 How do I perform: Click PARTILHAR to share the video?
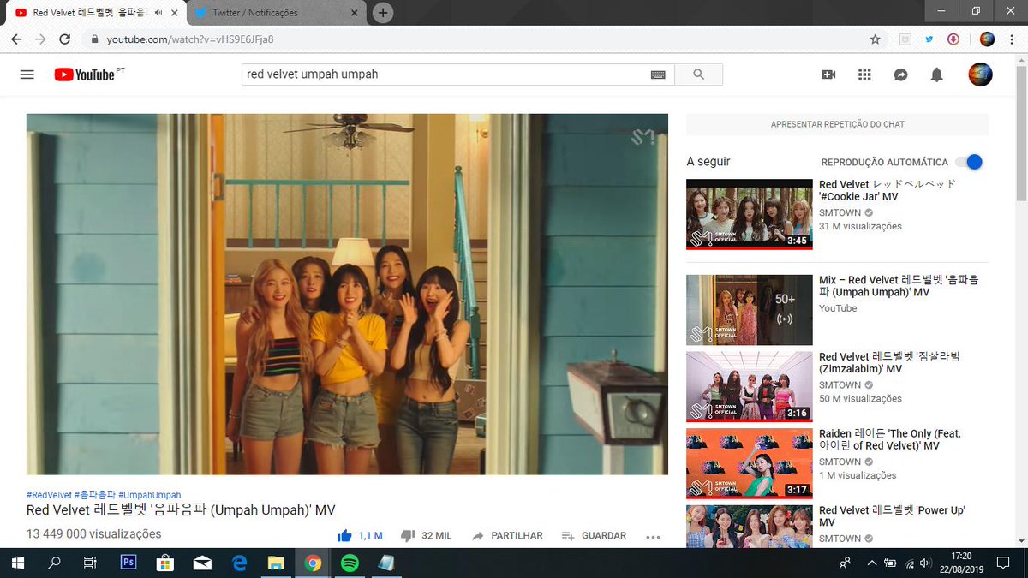[507, 536]
